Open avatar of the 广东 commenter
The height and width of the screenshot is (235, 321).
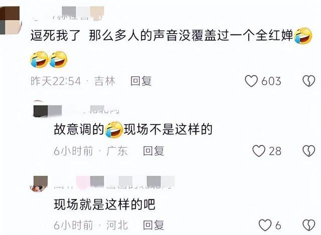point(40,109)
